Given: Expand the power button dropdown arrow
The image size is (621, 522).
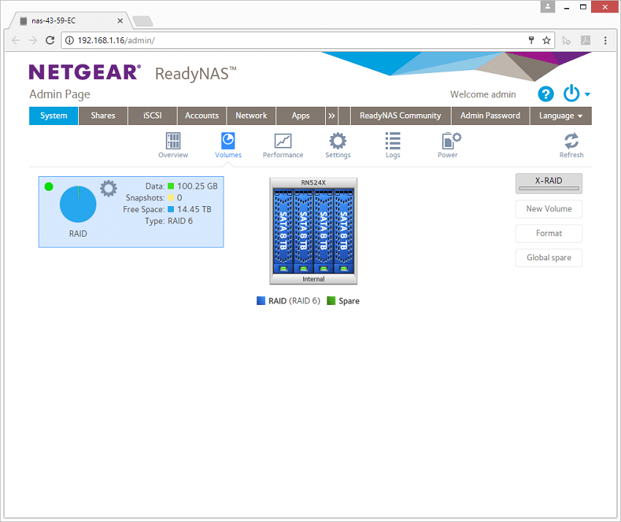Looking at the screenshot, I should click(x=587, y=94).
